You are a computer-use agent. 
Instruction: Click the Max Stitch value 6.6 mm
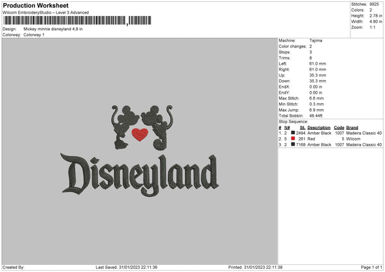coord(316,98)
